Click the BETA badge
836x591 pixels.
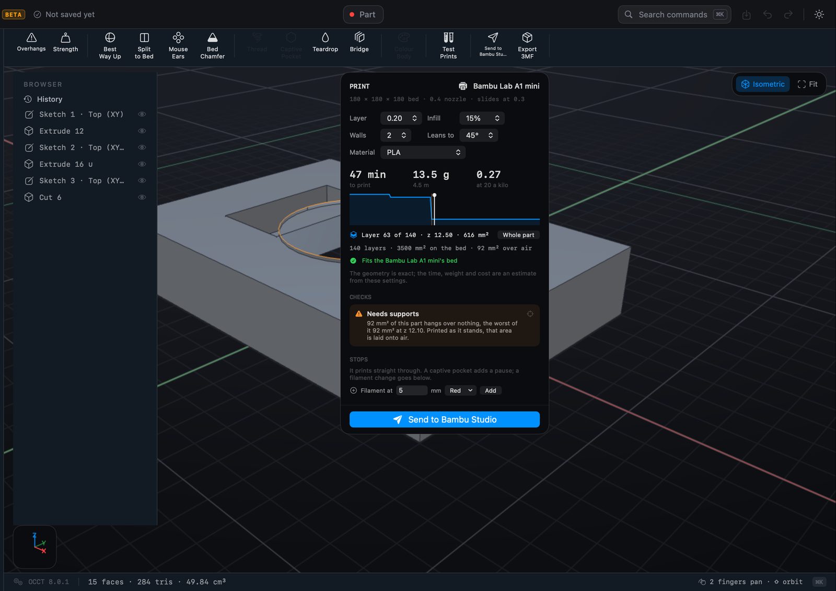pyautogui.click(x=14, y=15)
